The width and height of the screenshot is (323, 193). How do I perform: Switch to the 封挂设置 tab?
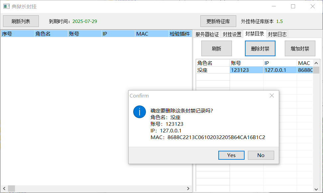pyautogui.click(x=232, y=34)
